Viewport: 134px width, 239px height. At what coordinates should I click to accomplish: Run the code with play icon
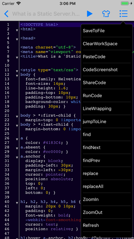(x=90, y=14)
